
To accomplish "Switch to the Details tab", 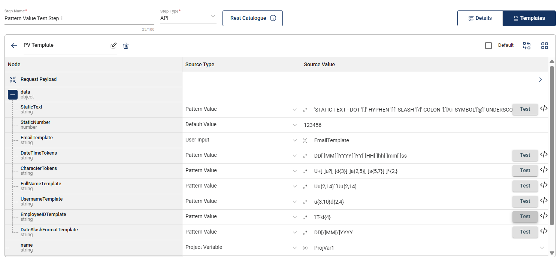I will 480,18.
